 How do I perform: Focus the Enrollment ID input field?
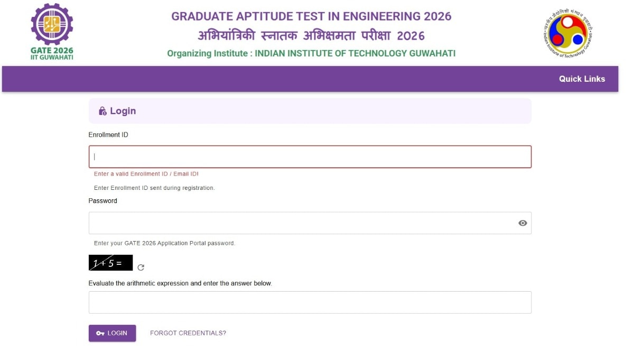click(310, 156)
